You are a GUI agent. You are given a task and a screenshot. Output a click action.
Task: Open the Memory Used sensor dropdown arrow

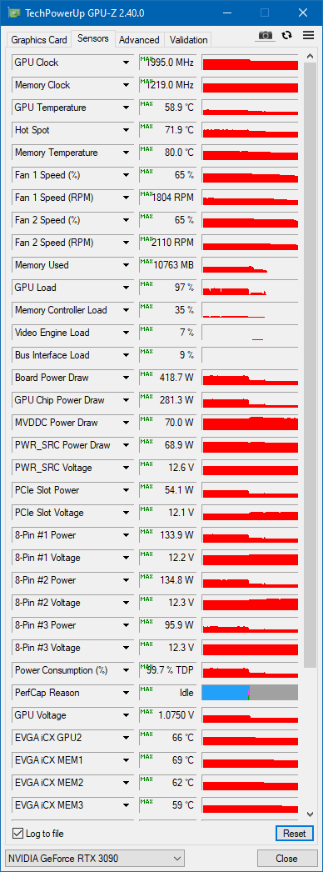tap(127, 265)
